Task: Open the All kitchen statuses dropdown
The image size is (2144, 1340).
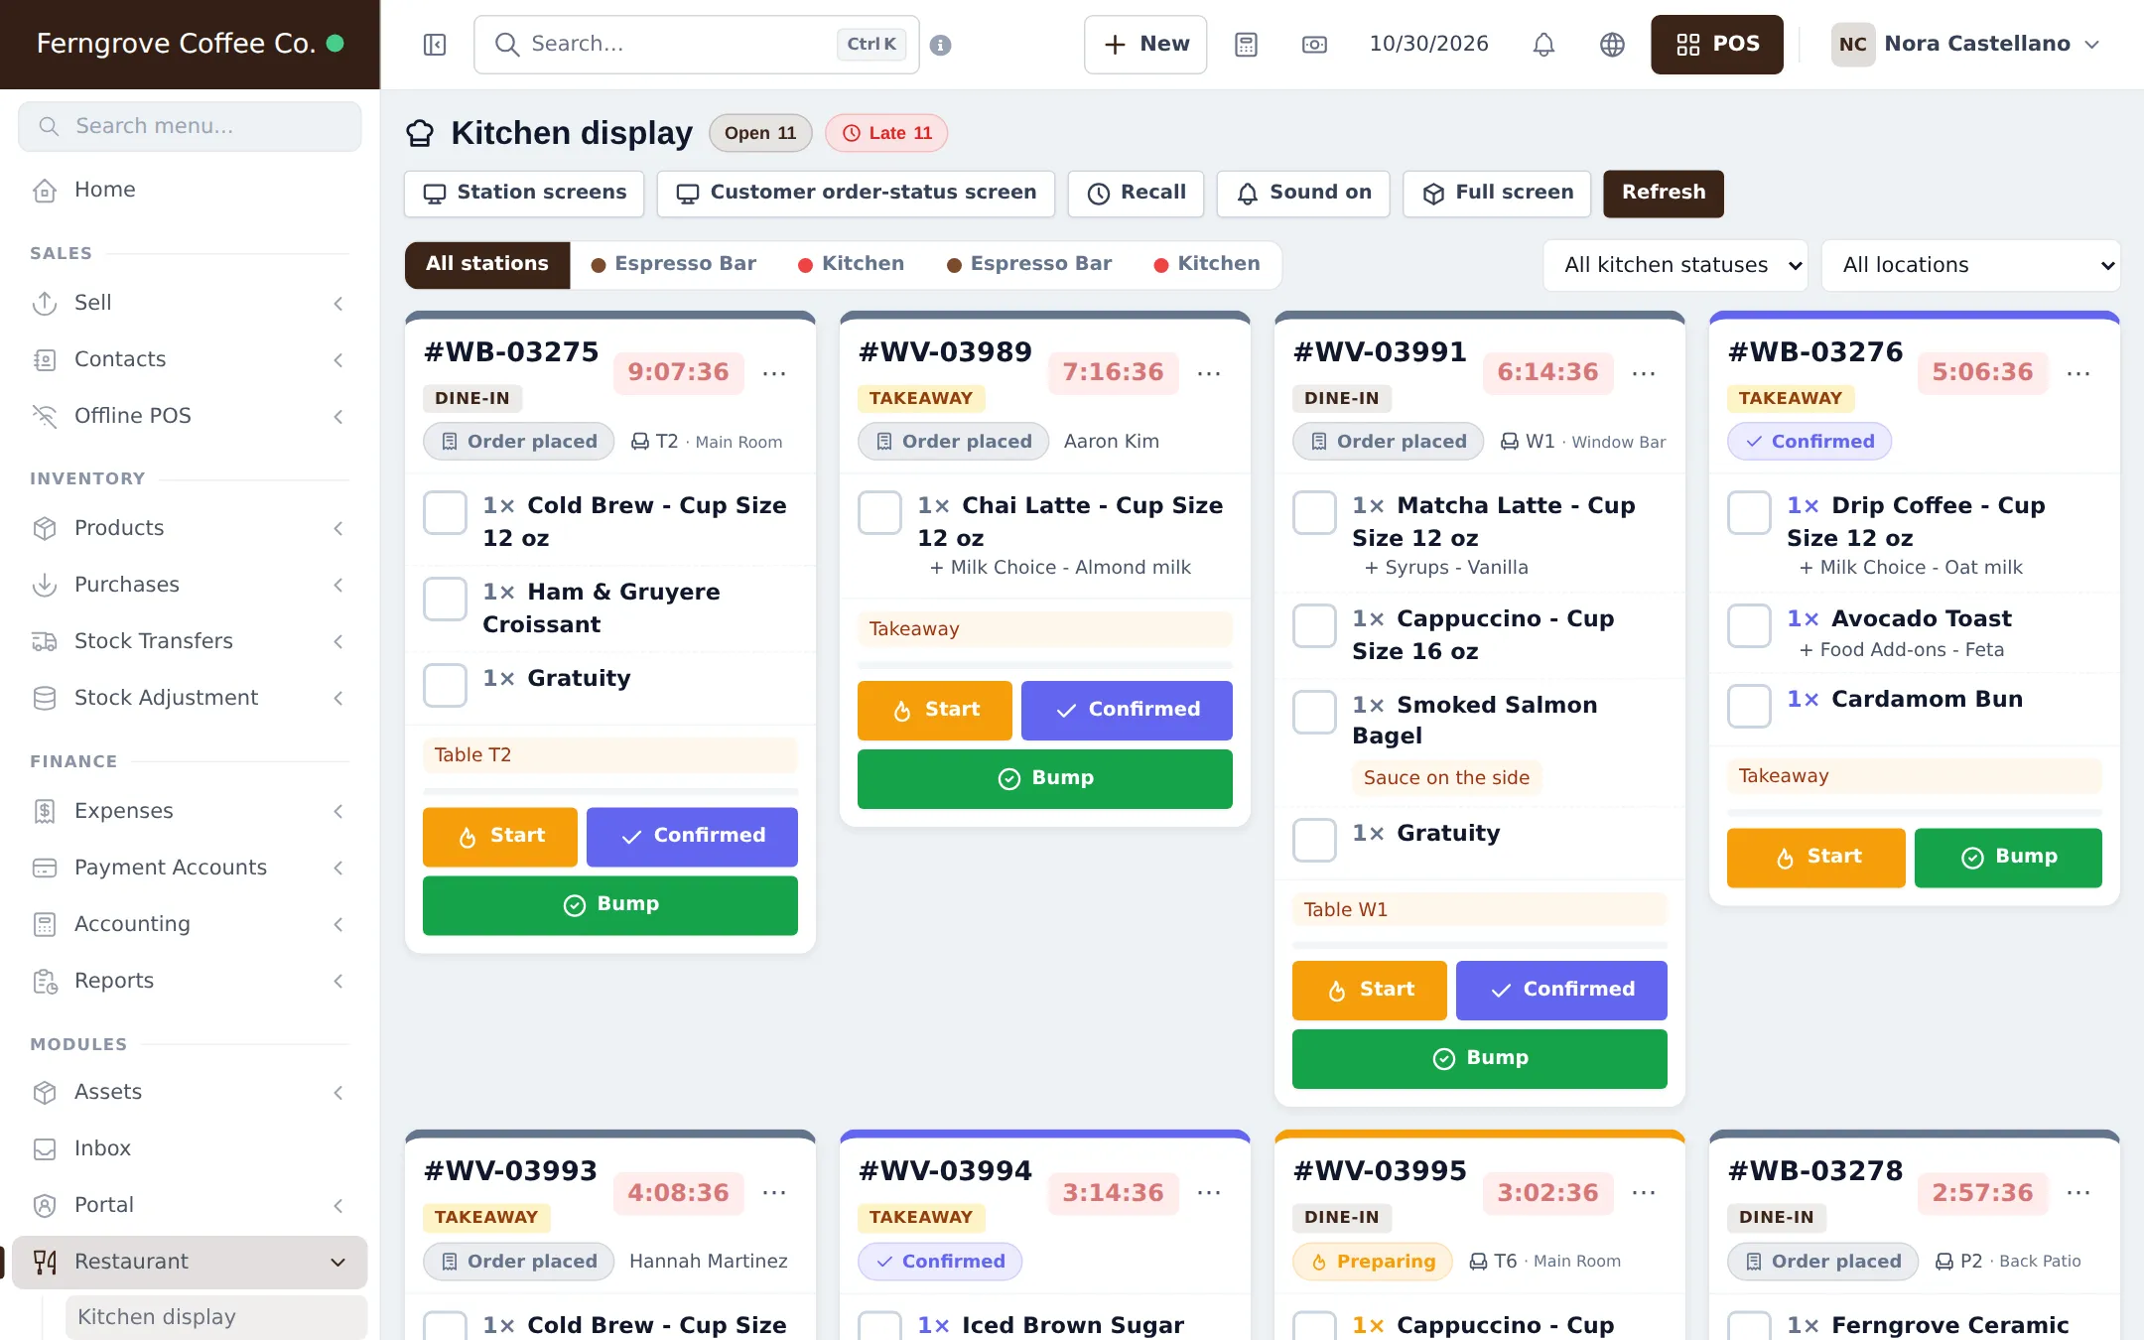Action: (x=1675, y=265)
